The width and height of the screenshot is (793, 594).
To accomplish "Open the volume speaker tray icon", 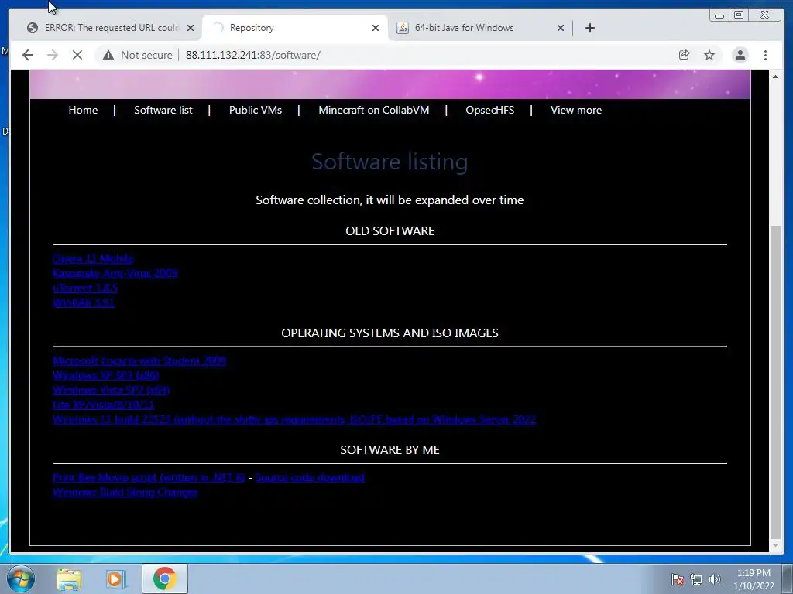I will [x=715, y=579].
